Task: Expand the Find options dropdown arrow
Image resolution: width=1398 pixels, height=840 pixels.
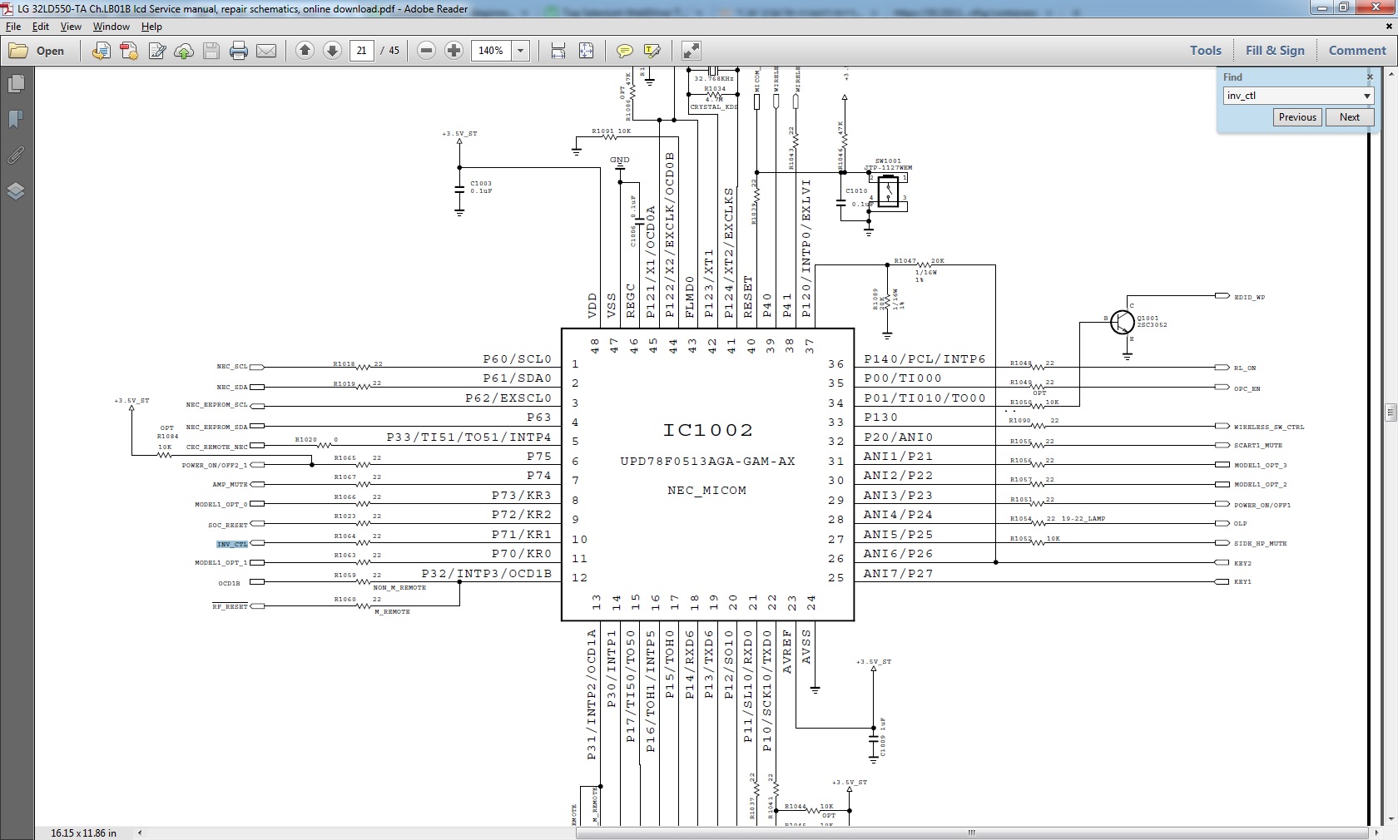Action: (1366, 96)
